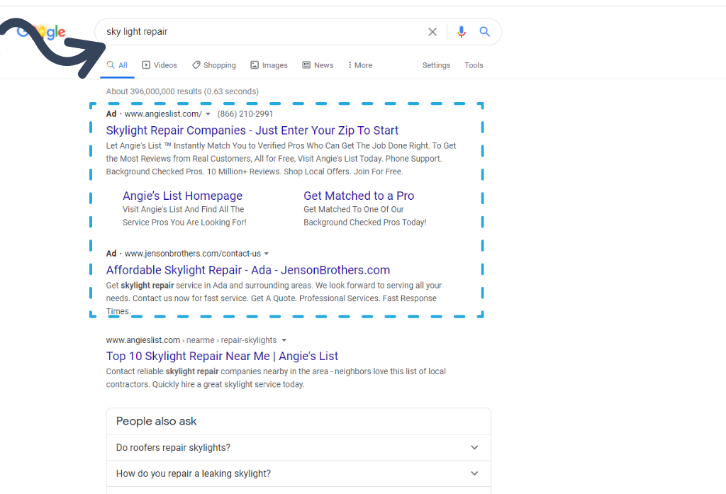Open "Skylight Repair Companies" ad link
The width and height of the screenshot is (726, 494).
(x=252, y=130)
